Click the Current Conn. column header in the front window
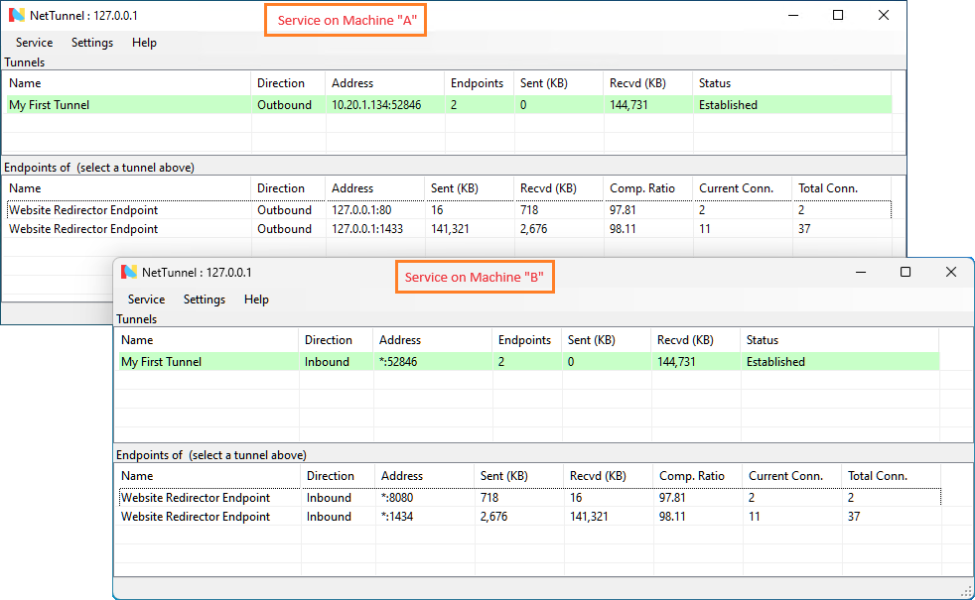The width and height of the screenshot is (975, 600). click(x=785, y=476)
